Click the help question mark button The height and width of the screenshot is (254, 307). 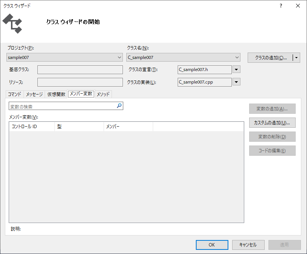(x=281, y=6)
